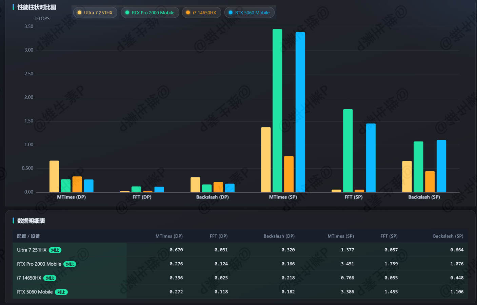The width and height of the screenshot is (477, 305).
Task: Select the RTX Pro 2000 Mobile bar in FFT (SP)
Action: pos(348,151)
